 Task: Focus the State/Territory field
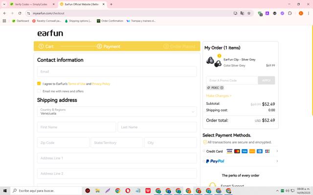click(117, 143)
